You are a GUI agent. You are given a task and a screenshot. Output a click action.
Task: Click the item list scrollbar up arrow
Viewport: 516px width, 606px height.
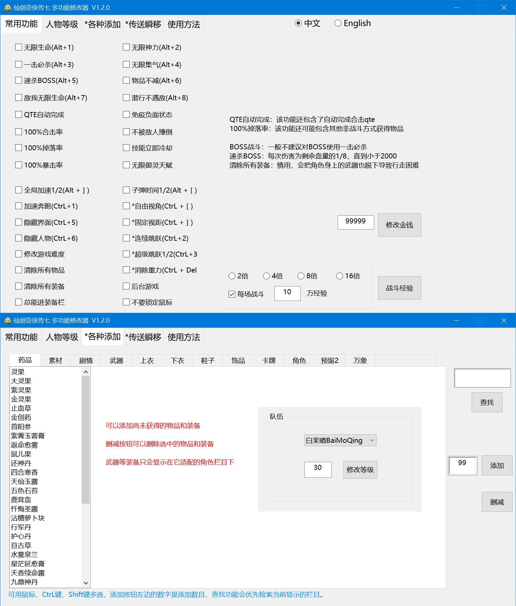[x=86, y=372]
